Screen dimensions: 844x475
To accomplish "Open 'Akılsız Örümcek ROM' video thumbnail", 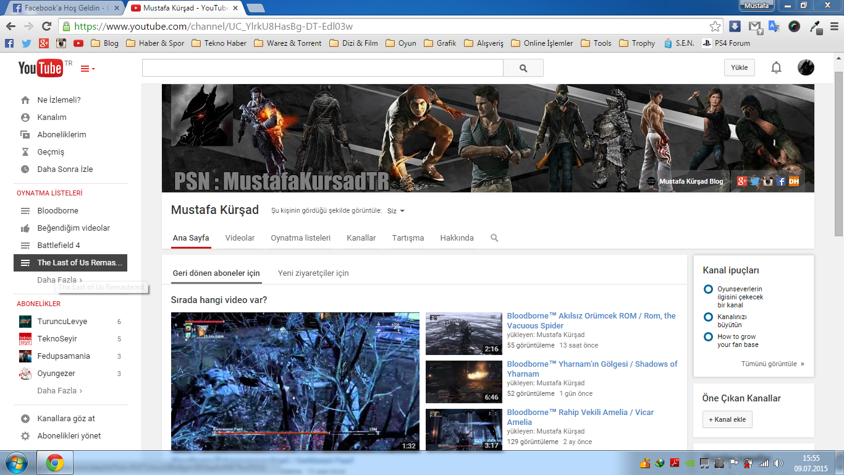I will (x=464, y=333).
